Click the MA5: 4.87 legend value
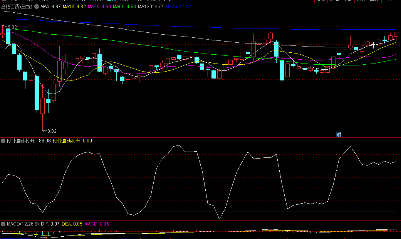The height and width of the screenshot is (239, 401). (50, 7)
